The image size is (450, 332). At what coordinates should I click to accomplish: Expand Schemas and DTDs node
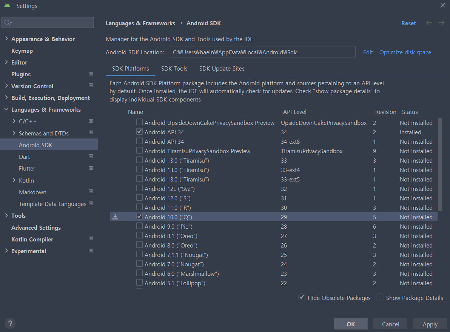click(x=14, y=133)
